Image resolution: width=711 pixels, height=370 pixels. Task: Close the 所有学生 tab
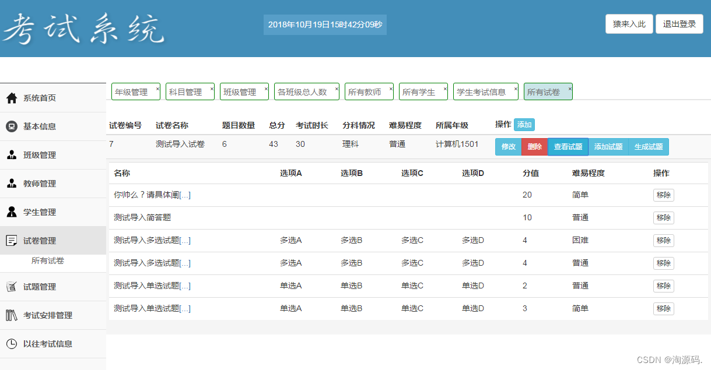[x=445, y=89]
